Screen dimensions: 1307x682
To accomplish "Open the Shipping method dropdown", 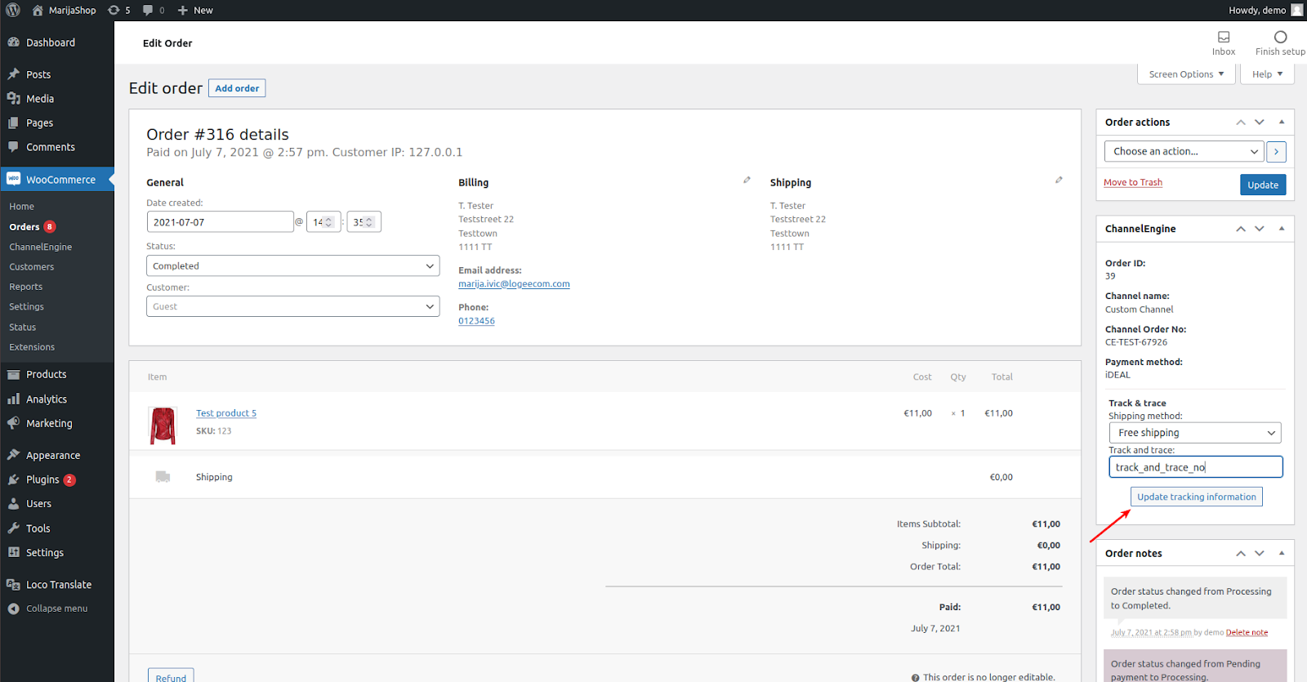I will [1194, 433].
